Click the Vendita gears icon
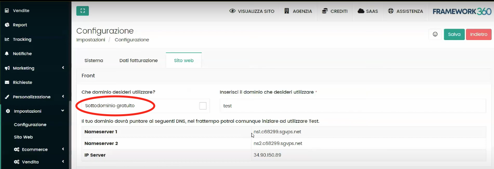 [17, 162]
